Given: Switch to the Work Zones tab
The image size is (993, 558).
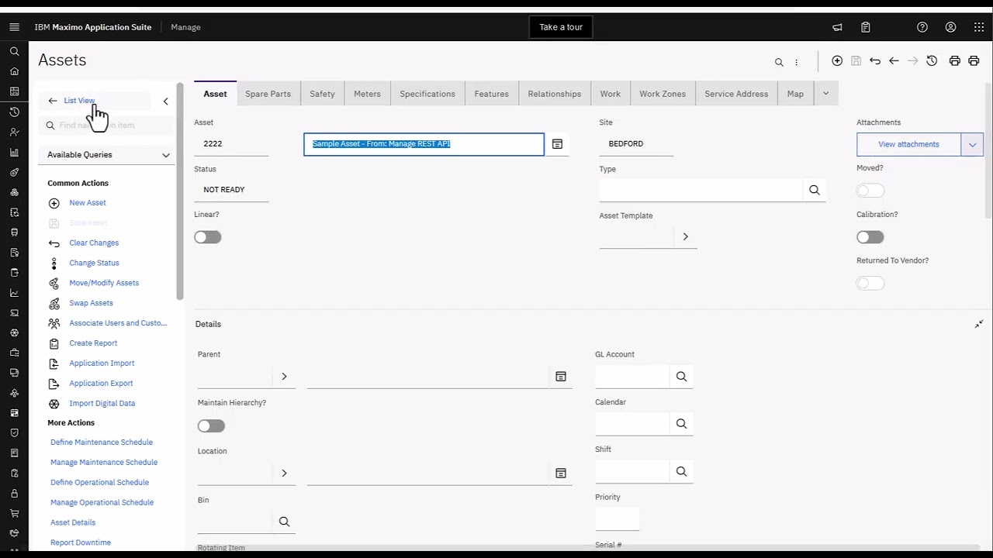Looking at the screenshot, I should 663,94.
